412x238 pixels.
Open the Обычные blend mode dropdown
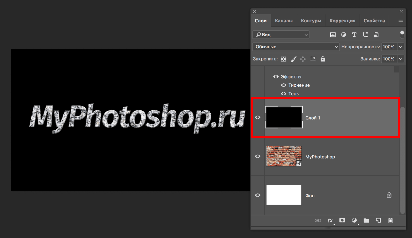(296, 47)
